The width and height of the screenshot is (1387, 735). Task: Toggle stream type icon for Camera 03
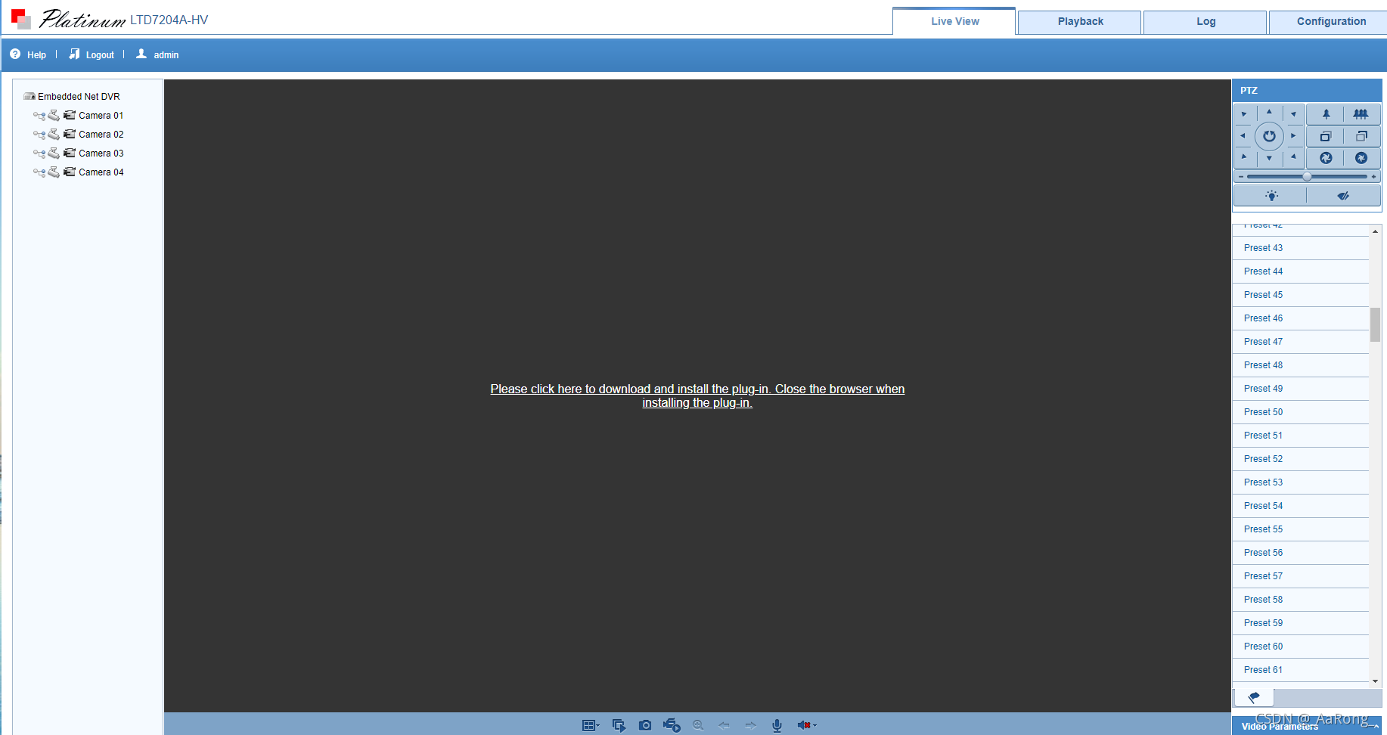coord(39,154)
